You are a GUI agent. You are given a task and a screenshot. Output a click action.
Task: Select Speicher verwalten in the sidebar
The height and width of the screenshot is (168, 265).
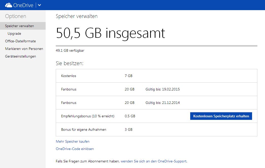tap(20, 26)
